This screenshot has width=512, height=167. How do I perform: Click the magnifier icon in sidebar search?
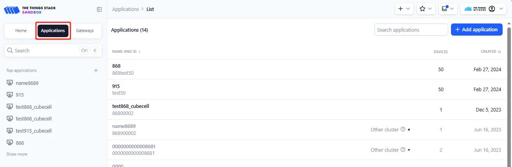coord(10,50)
